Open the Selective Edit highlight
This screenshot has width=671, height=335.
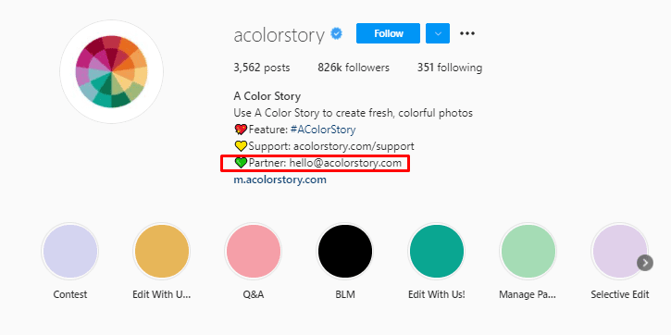[x=620, y=251]
